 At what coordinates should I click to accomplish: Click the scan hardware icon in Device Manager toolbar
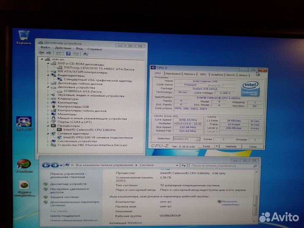click(85, 54)
